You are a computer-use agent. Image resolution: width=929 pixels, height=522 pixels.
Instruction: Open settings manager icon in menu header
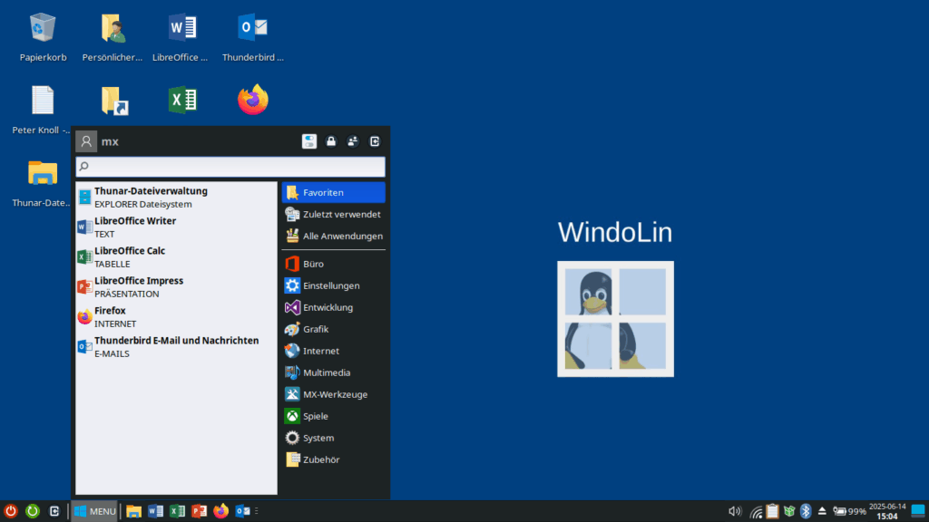coord(309,141)
